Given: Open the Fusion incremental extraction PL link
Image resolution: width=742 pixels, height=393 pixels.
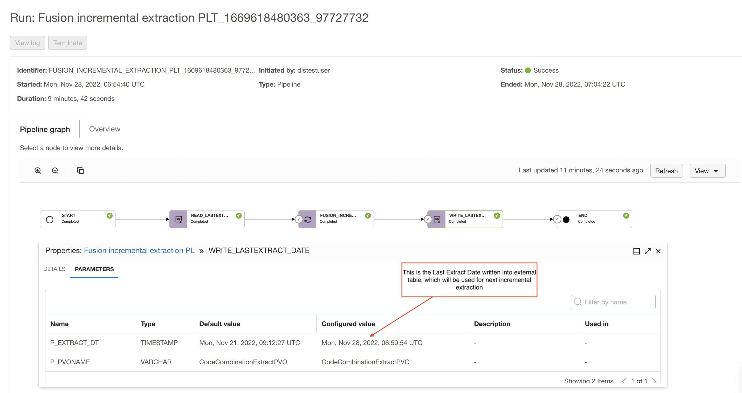Looking at the screenshot, I should click(139, 250).
